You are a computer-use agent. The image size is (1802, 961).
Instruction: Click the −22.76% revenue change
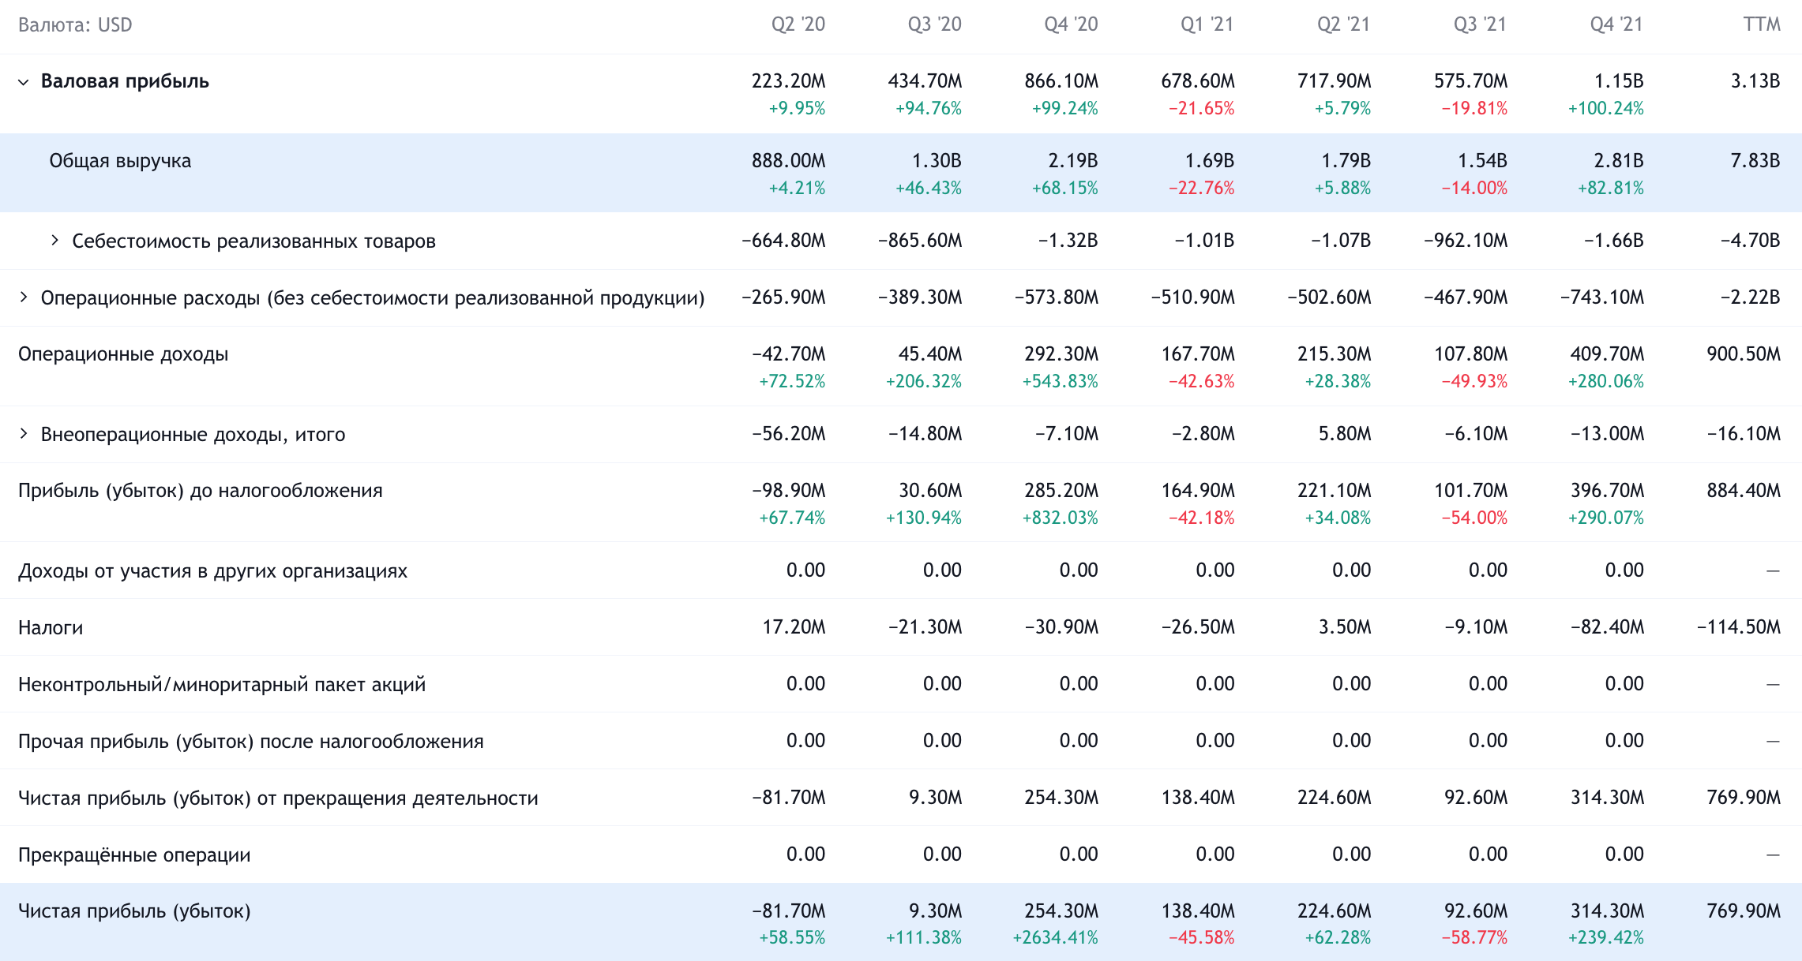(x=1202, y=189)
